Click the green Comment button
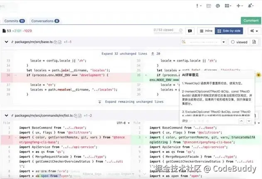 [251, 20]
